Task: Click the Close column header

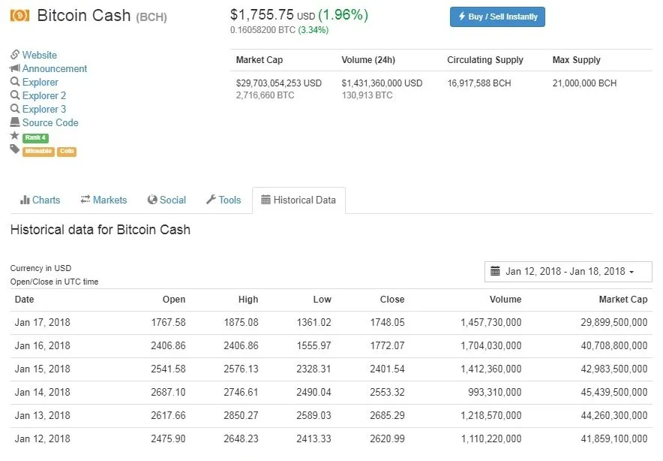Action: 392,300
